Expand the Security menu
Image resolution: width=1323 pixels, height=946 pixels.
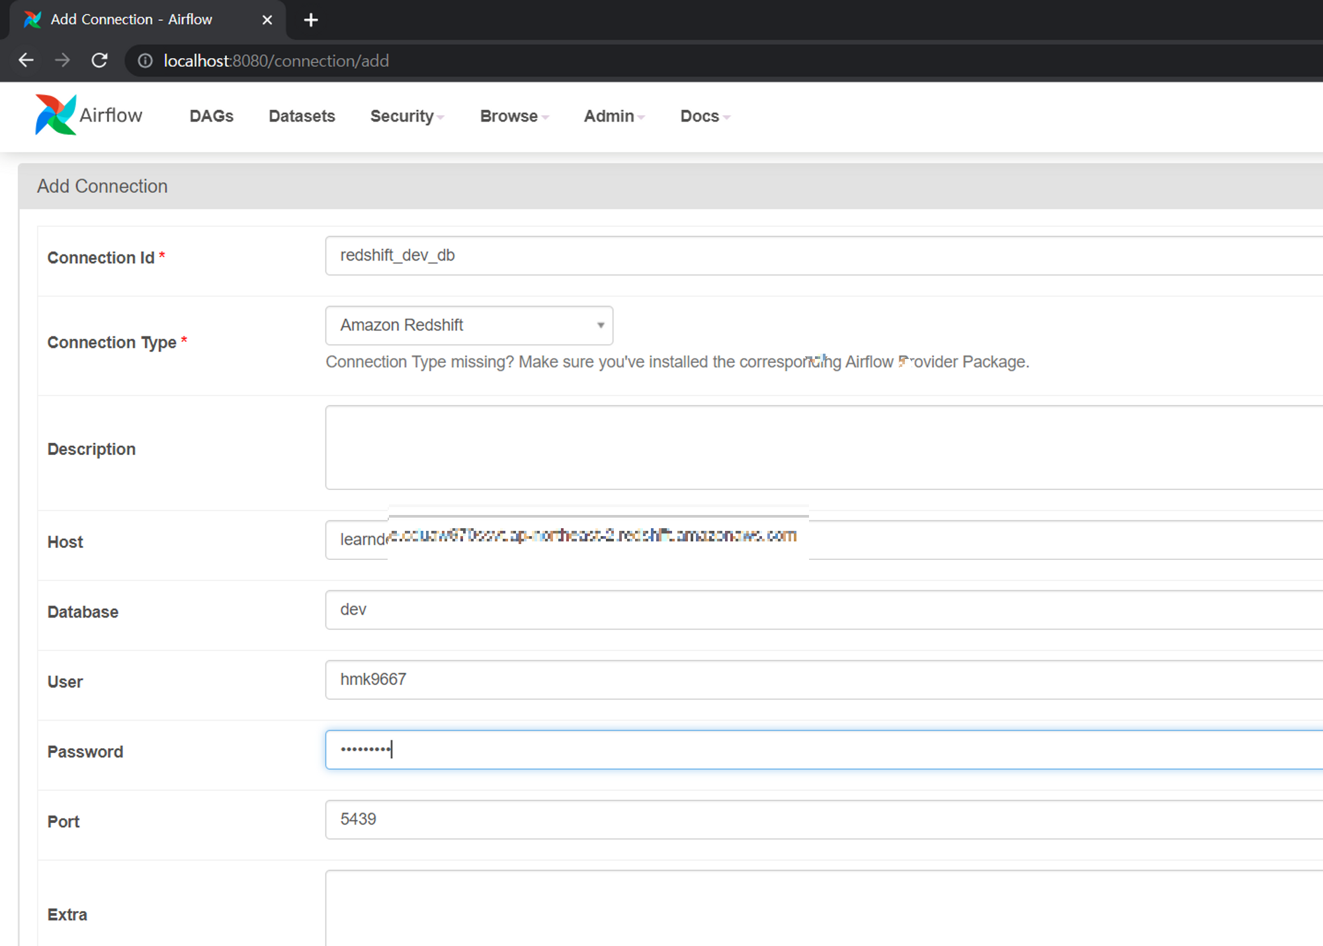(406, 116)
